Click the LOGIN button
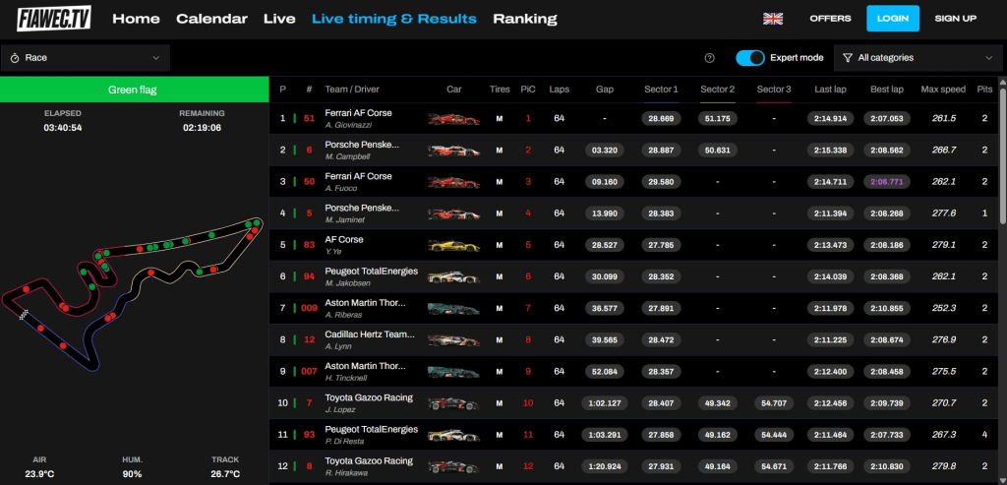Viewport: 1007px width, 485px height. point(893,19)
